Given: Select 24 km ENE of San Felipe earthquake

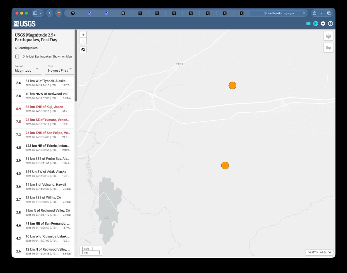Looking at the screenshot, I should (43, 135).
